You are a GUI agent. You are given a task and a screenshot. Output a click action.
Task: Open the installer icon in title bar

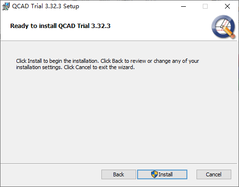pyautogui.click(x=6, y=6)
